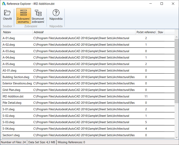Select Pile Detail.dwg row

[12, 103]
